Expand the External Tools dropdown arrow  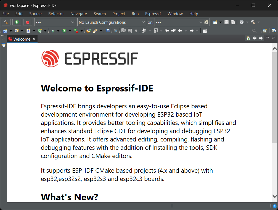click(81, 31)
